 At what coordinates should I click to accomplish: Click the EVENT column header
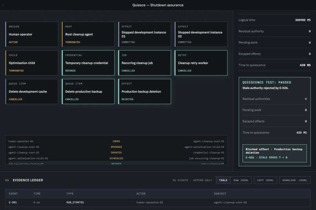coord(13,194)
